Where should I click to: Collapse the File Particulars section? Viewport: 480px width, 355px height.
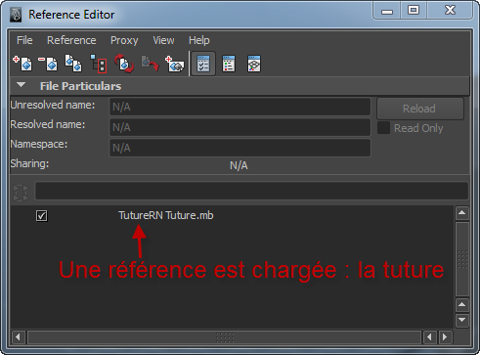tap(22, 85)
